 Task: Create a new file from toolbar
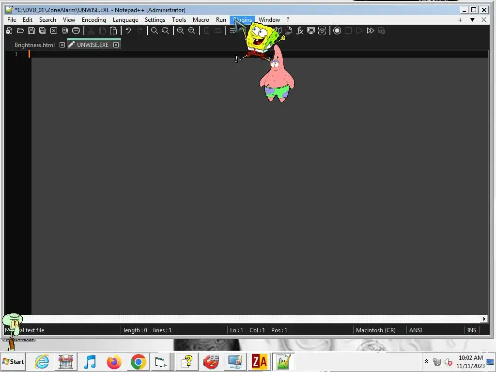9,31
